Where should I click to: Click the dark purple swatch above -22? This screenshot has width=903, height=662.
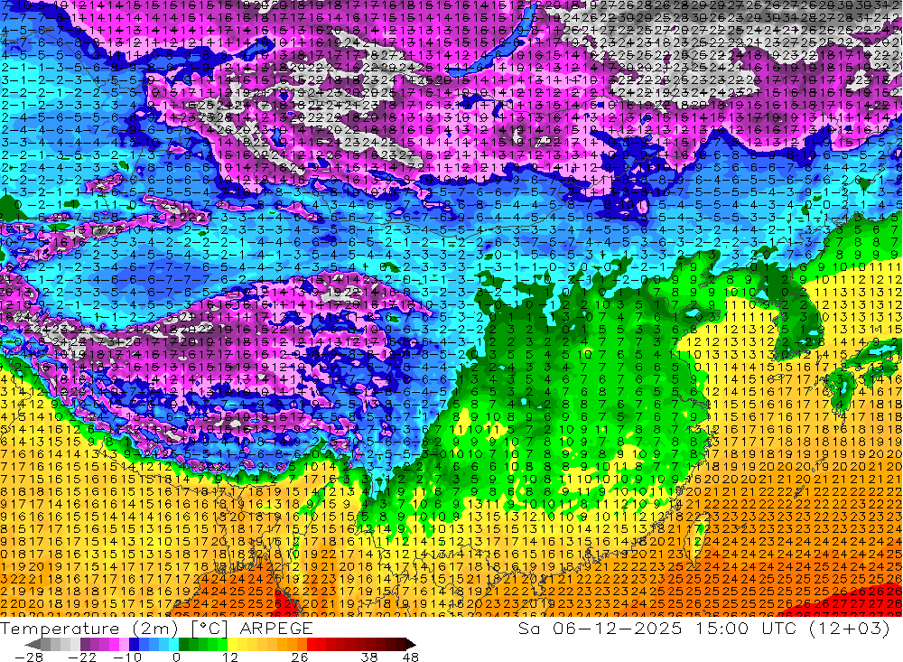(85, 644)
